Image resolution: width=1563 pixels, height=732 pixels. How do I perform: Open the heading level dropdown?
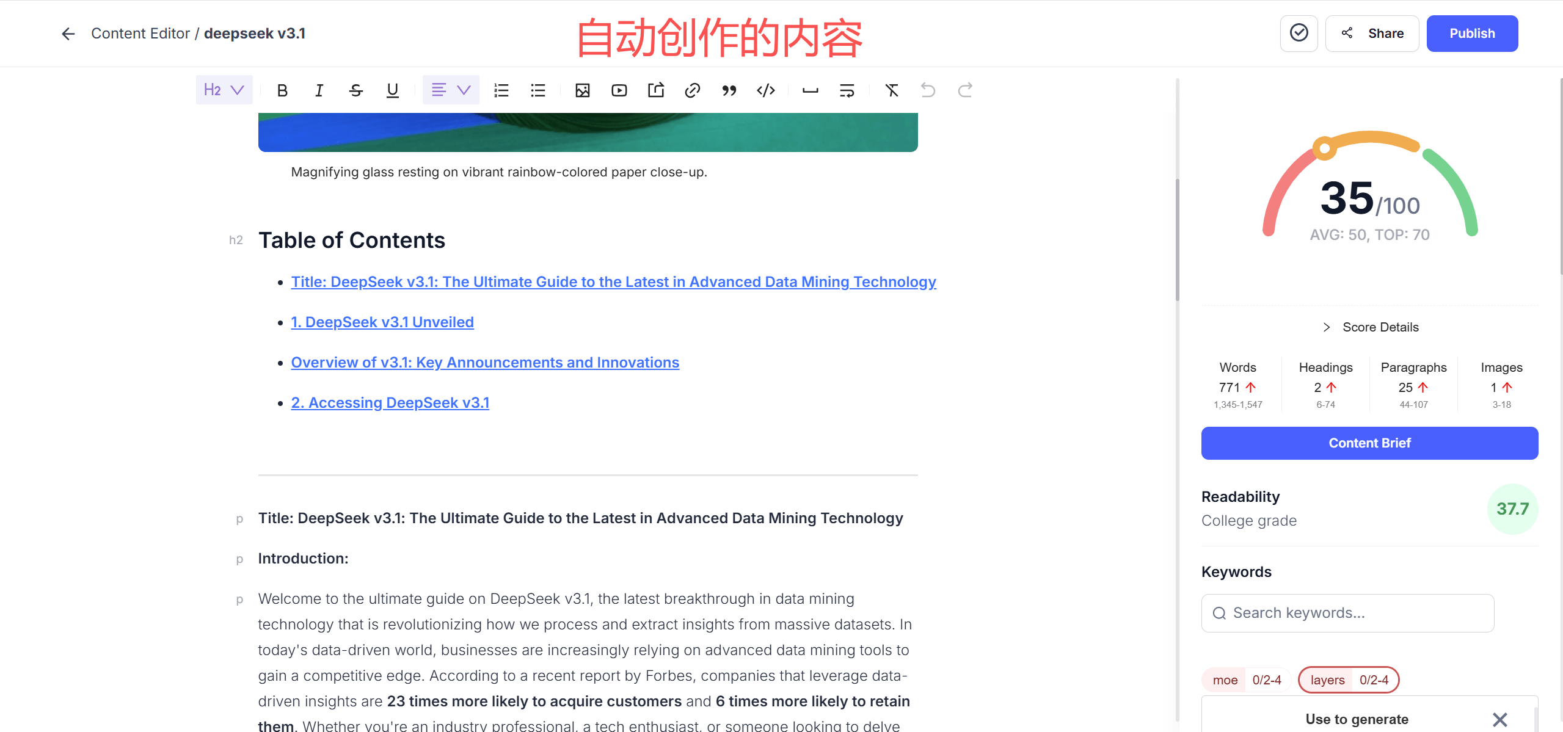[x=224, y=90]
